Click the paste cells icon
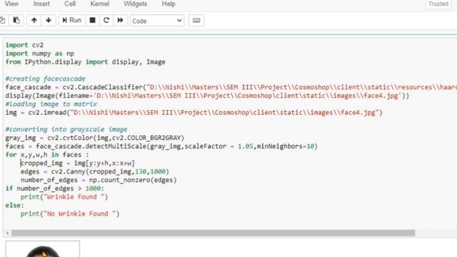 pos(16,21)
